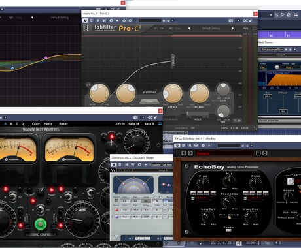This screenshot has height=248, width=301.
Task: Click the audition headphone icon in Pro-C 2
Action: (x=88, y=85)
